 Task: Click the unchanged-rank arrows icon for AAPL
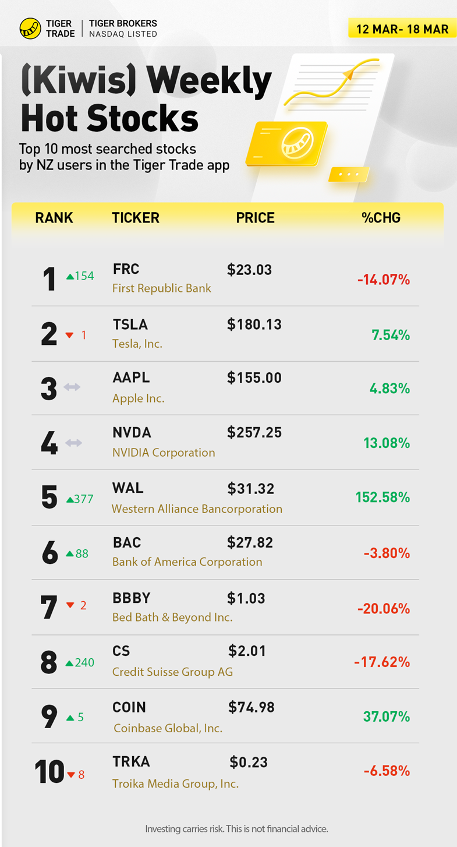coord(72,387)
